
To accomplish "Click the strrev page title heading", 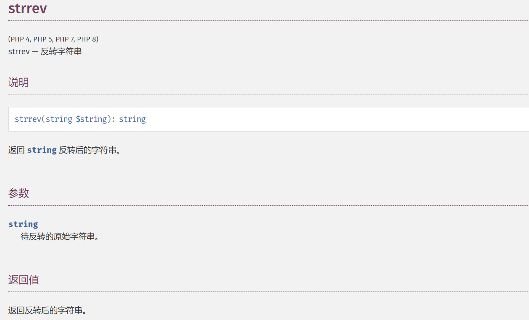I will (x=27, y=8).
